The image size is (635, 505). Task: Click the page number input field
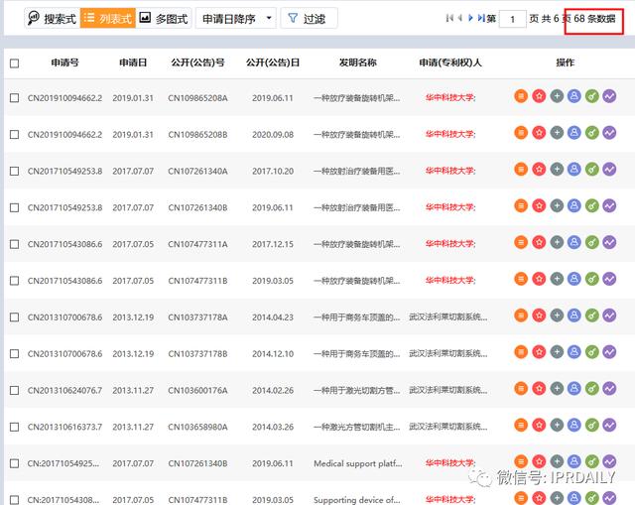(x=513, y=19)
